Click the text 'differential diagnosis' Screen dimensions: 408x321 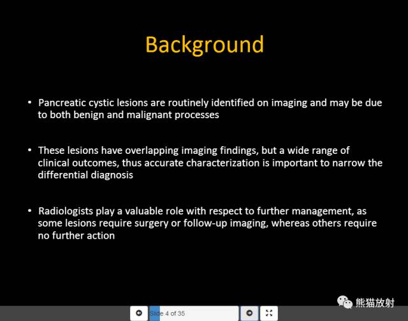(85, 175)
